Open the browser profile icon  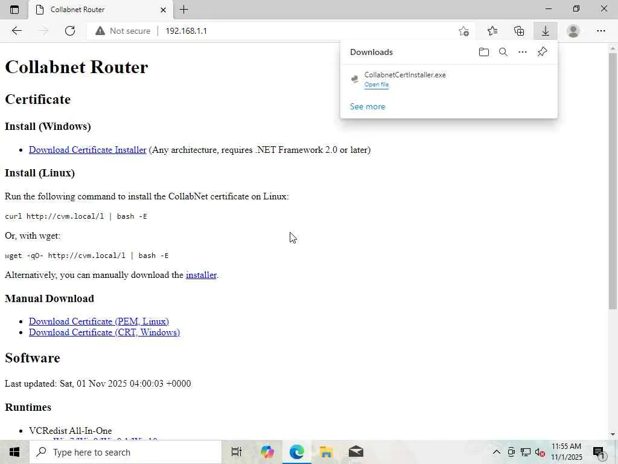573,31
